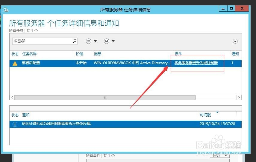
Task: Click the 时间戳 sort indicator arrow
Action: (x=217, y=112)
